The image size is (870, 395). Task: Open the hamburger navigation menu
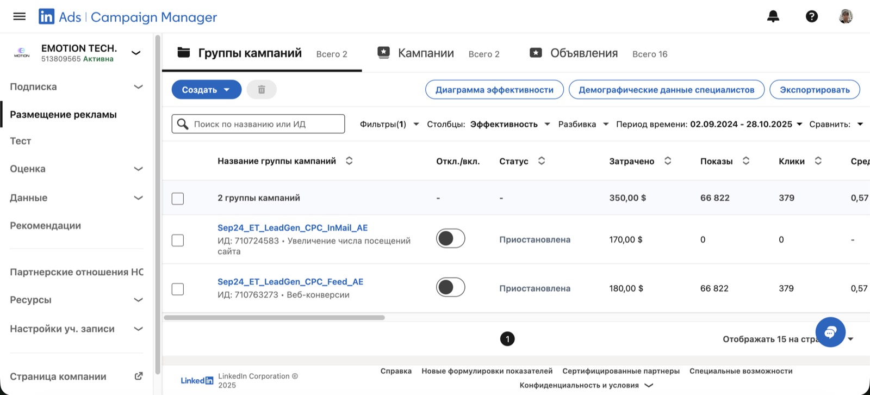pos(20,16)
